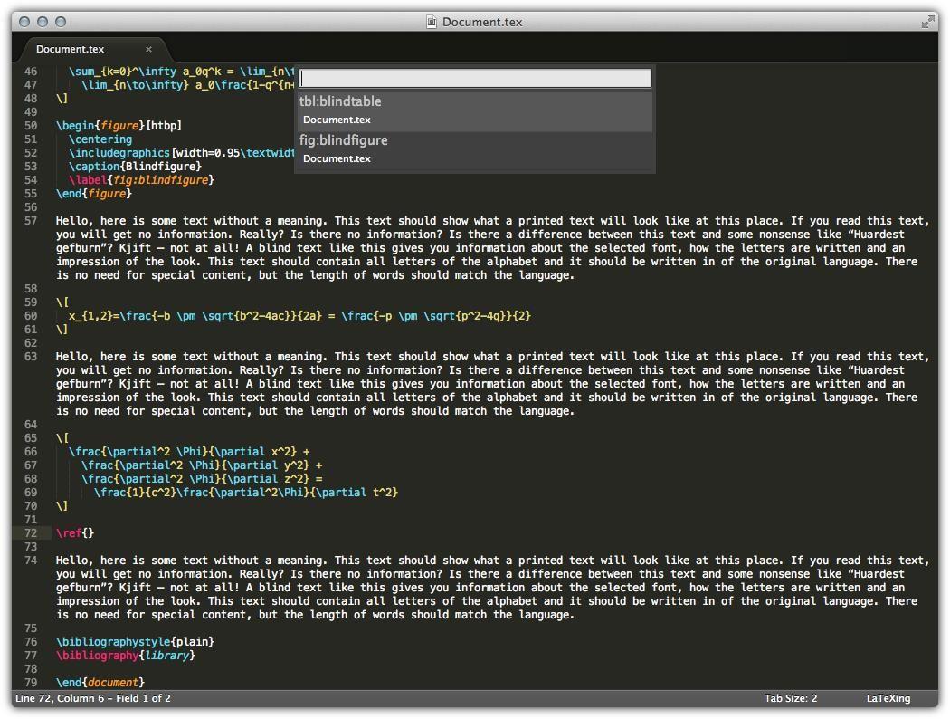
Task: Click the window close button
Action: [24, 22]
